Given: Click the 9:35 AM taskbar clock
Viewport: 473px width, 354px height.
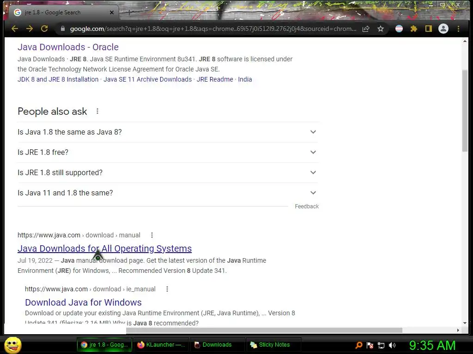Looking at the screenshot, I should click(432, 345).
